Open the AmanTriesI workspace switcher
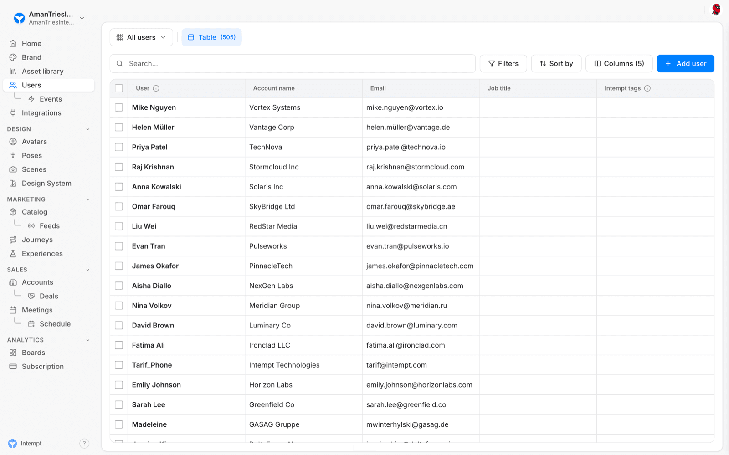The width and height of the screenshot is (729, 455). 49,18
